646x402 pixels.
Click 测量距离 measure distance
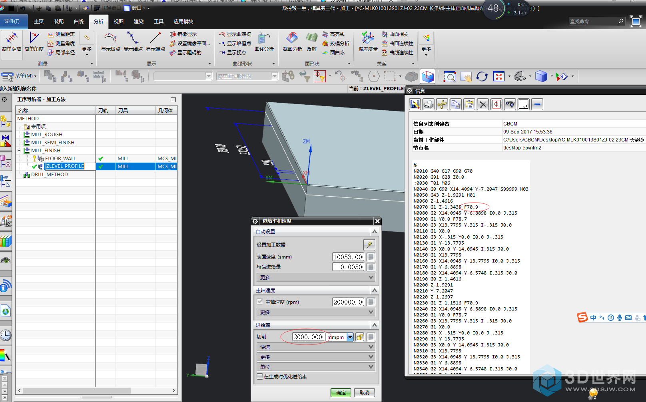tap(61, 34)
